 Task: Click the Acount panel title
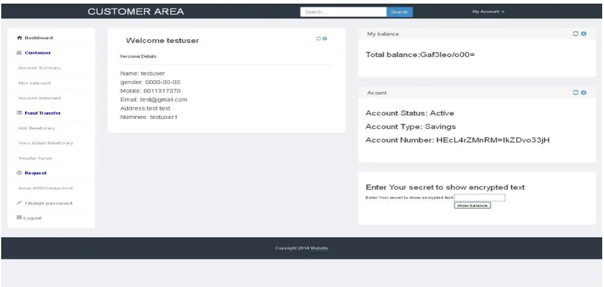tap(377, 93)
